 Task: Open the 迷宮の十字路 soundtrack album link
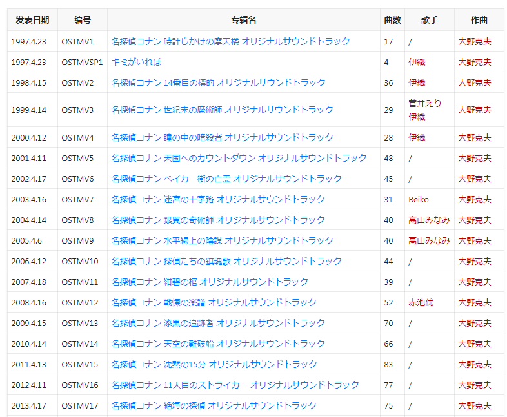[x=218, y=199]
